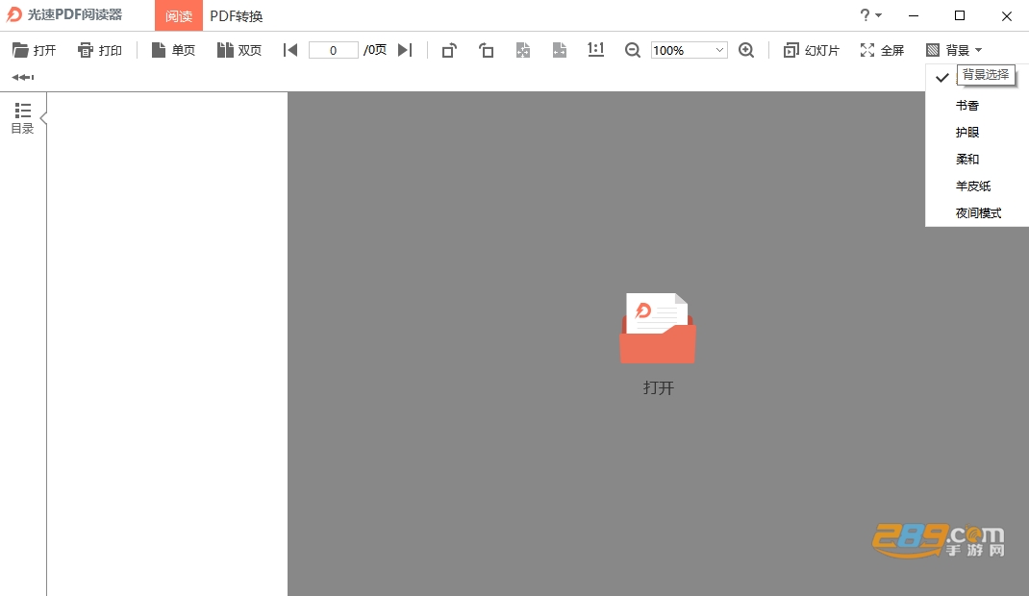This screenshot has height=596, width=1029.
Task: Open the 目录 table of contents panel
Action: 22,118
